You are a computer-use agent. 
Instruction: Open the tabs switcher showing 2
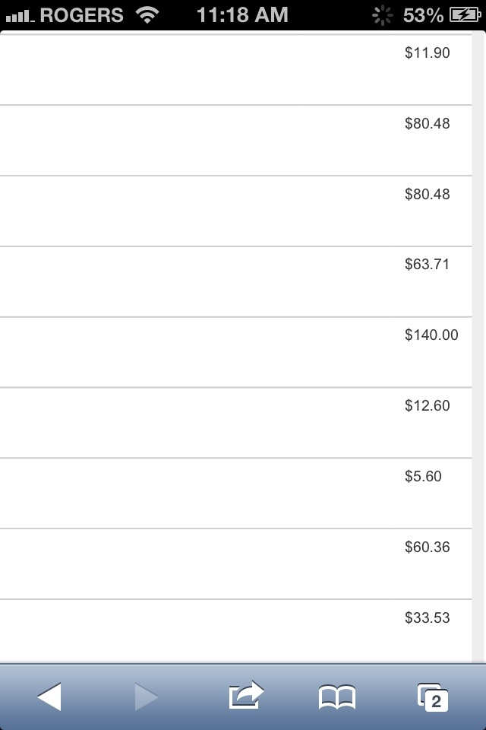[433, 697]
